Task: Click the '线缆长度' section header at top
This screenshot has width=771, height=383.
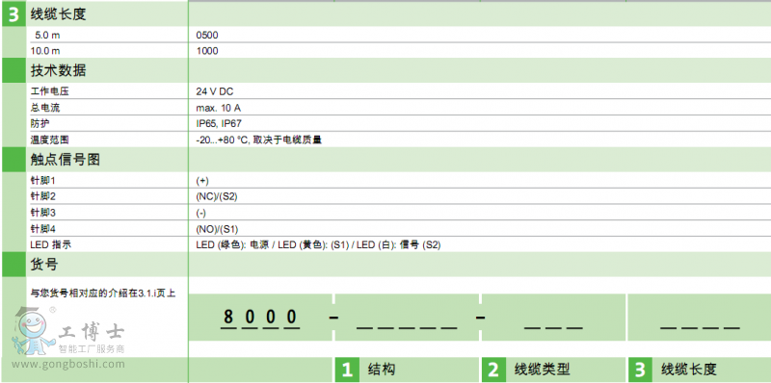Action: [x=58, y=14]
